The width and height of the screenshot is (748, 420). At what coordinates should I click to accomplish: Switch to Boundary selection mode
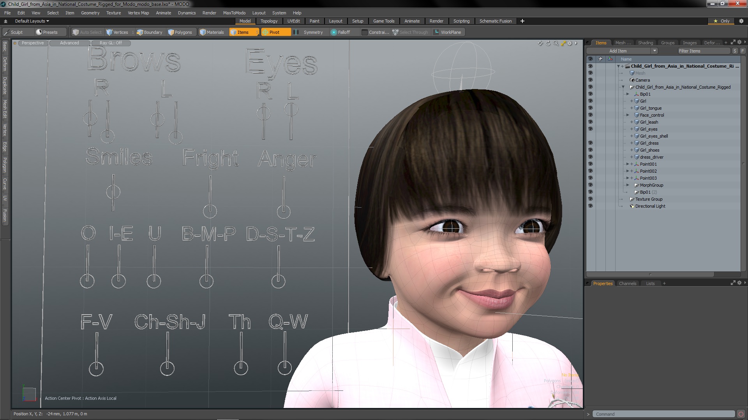tap(150, 32)
